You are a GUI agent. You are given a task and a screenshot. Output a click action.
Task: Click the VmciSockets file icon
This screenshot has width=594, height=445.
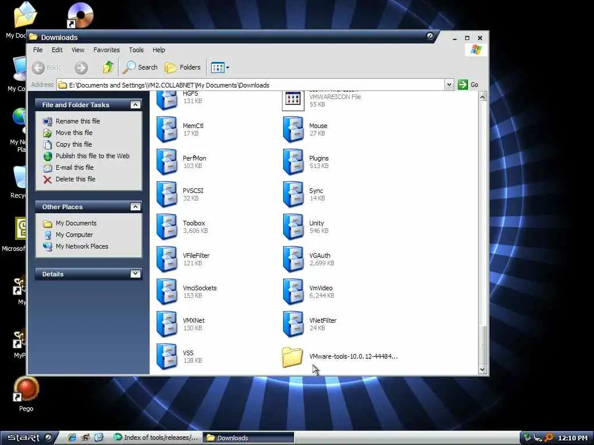click(x=166, y=292)
